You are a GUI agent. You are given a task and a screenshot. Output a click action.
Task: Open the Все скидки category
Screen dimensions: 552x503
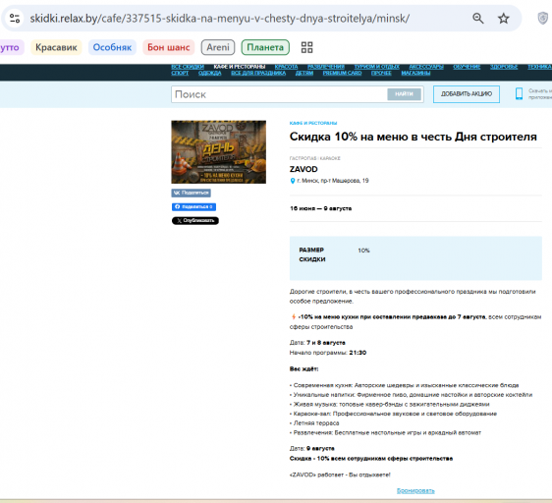[x=188, y=67]
